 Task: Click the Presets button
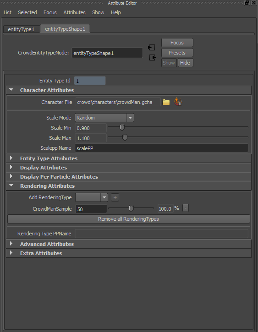coord(177,53)
